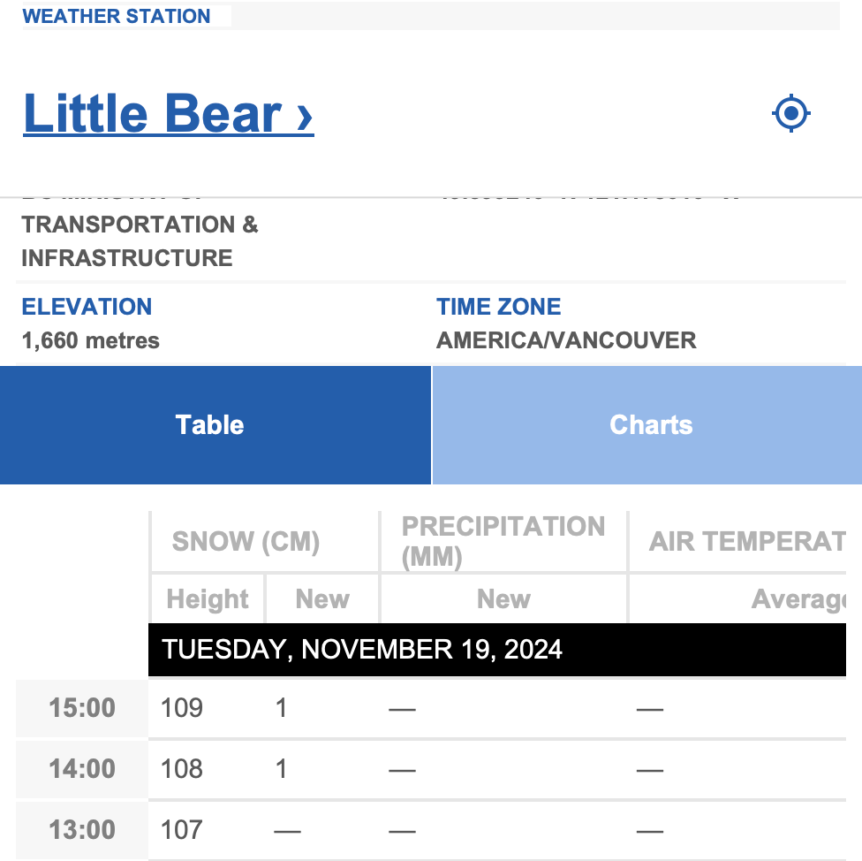Click snow height value 109

(182, 708)
